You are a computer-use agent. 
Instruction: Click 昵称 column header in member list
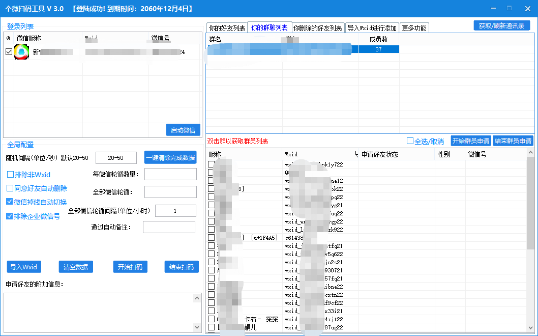[244, 154]
